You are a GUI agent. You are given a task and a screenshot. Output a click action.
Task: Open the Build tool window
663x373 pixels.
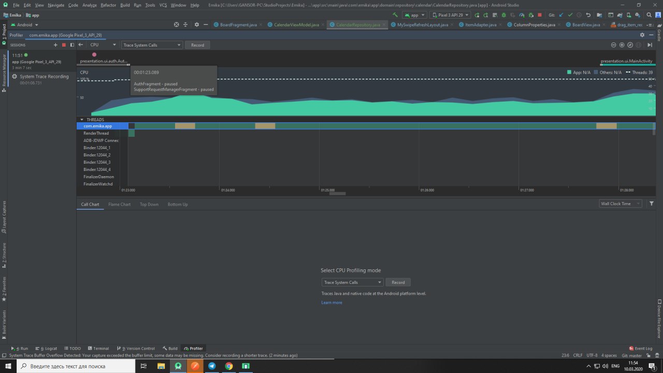[170, 349]
